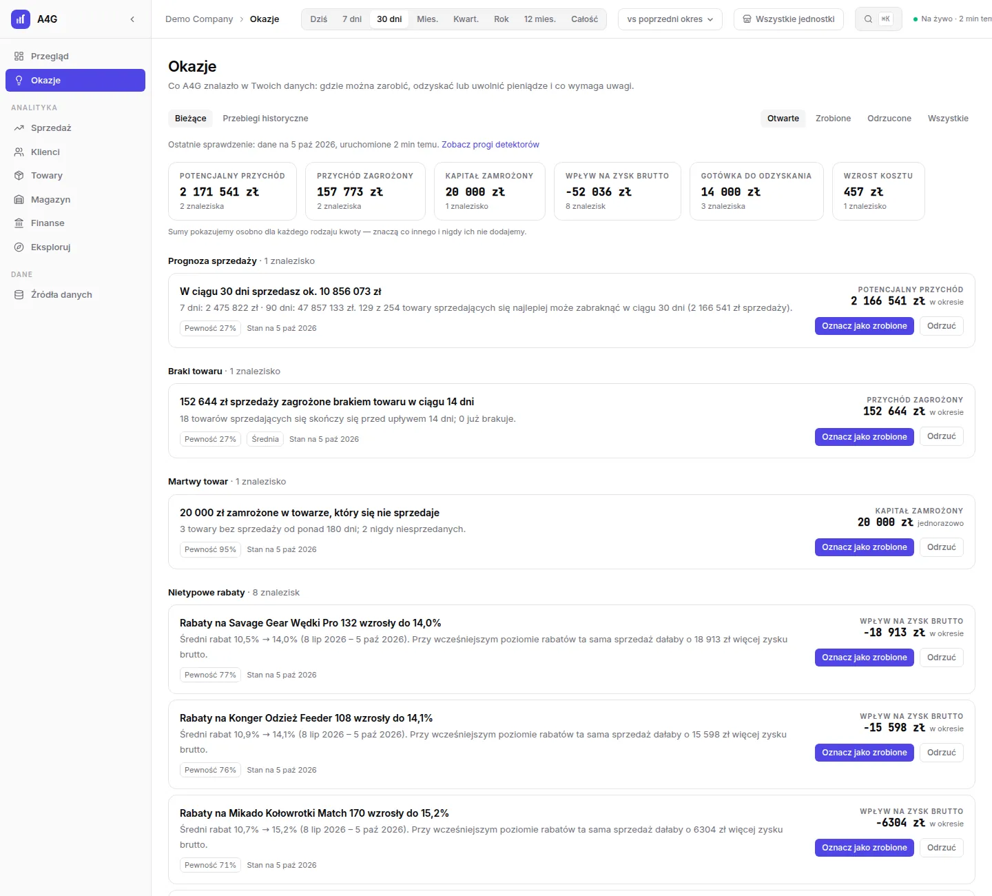The height and width of the screenshot is (896, 992).
Task: Dismiss the 152 644 zł stock shortage finding
Action: [941, 436]
